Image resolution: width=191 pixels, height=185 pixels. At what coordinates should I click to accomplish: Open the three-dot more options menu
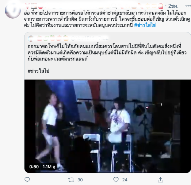point(188,6)
